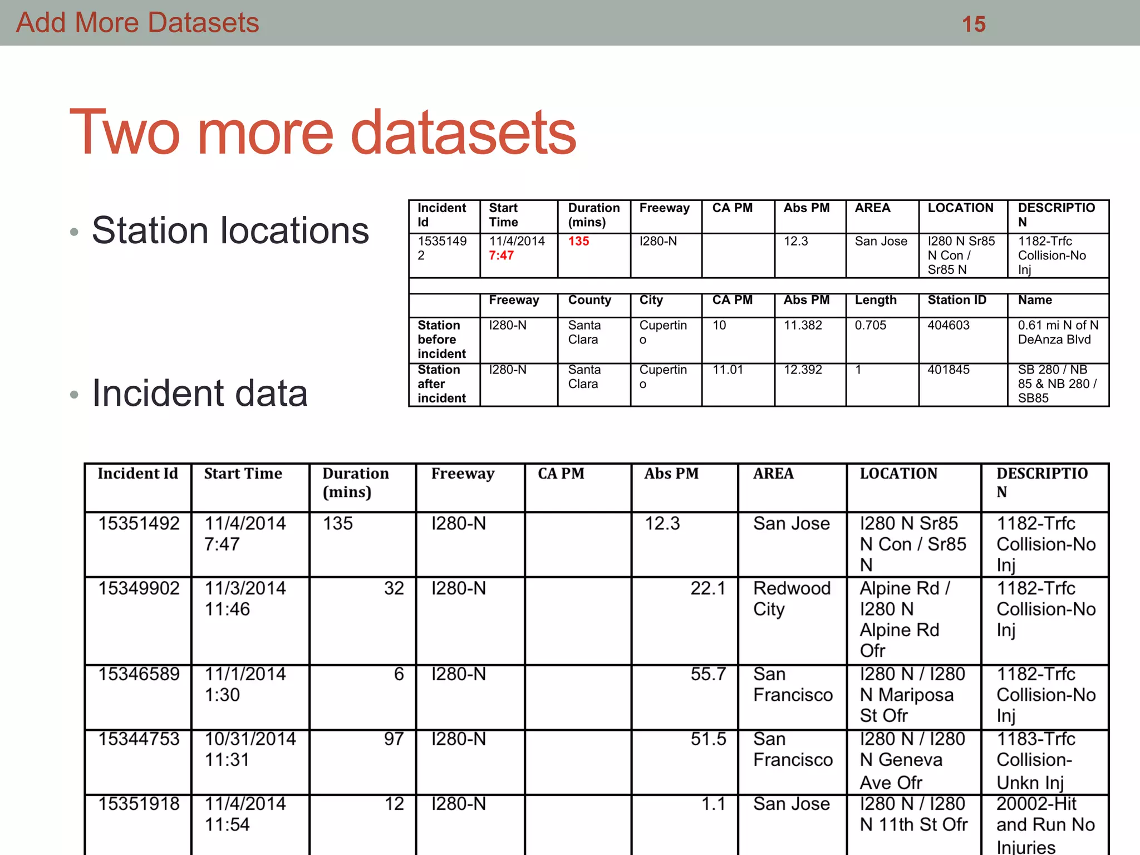
Task: Click start time 10/31/2014 11:31
Action: point(250,749)
